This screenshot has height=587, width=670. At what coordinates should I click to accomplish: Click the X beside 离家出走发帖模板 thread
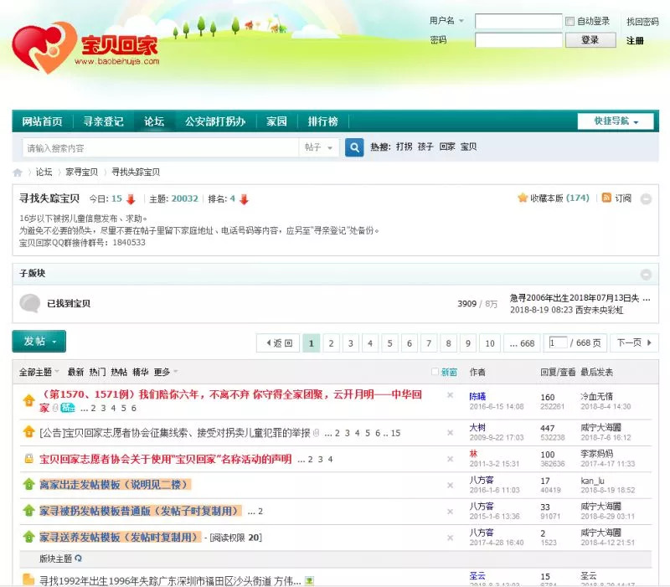450,486
